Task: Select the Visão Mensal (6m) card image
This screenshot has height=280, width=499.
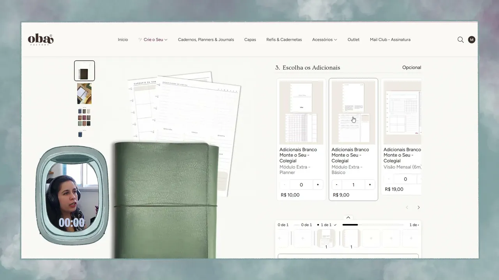Action: (402, 112)
